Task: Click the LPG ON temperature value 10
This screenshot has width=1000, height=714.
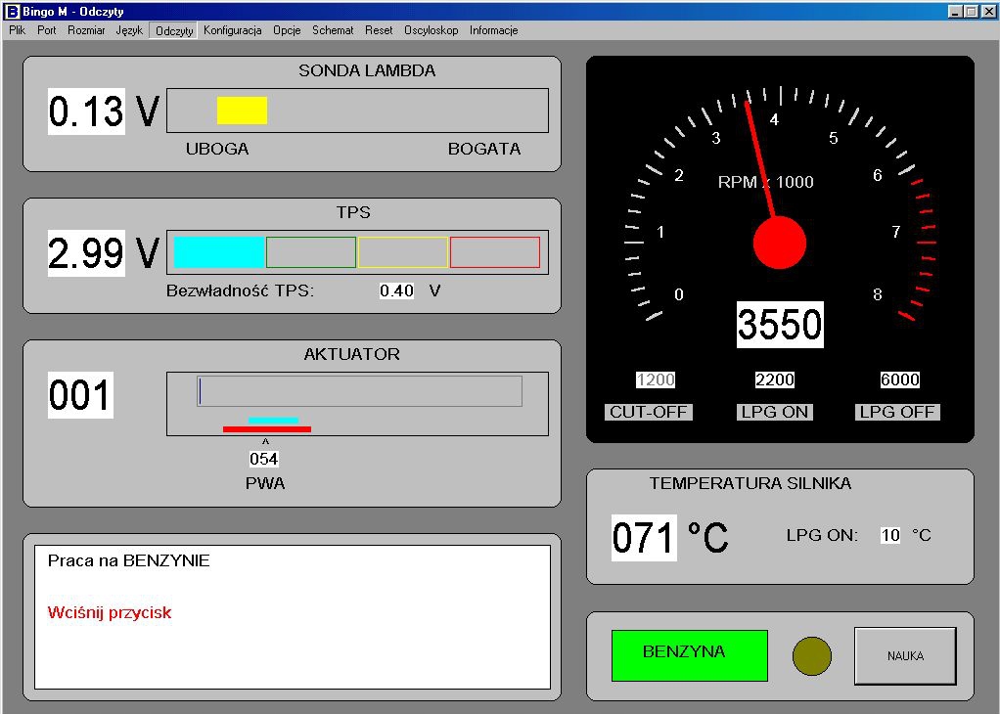Action: (889, 535)
